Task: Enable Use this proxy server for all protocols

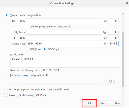Action: coord(27,26)
